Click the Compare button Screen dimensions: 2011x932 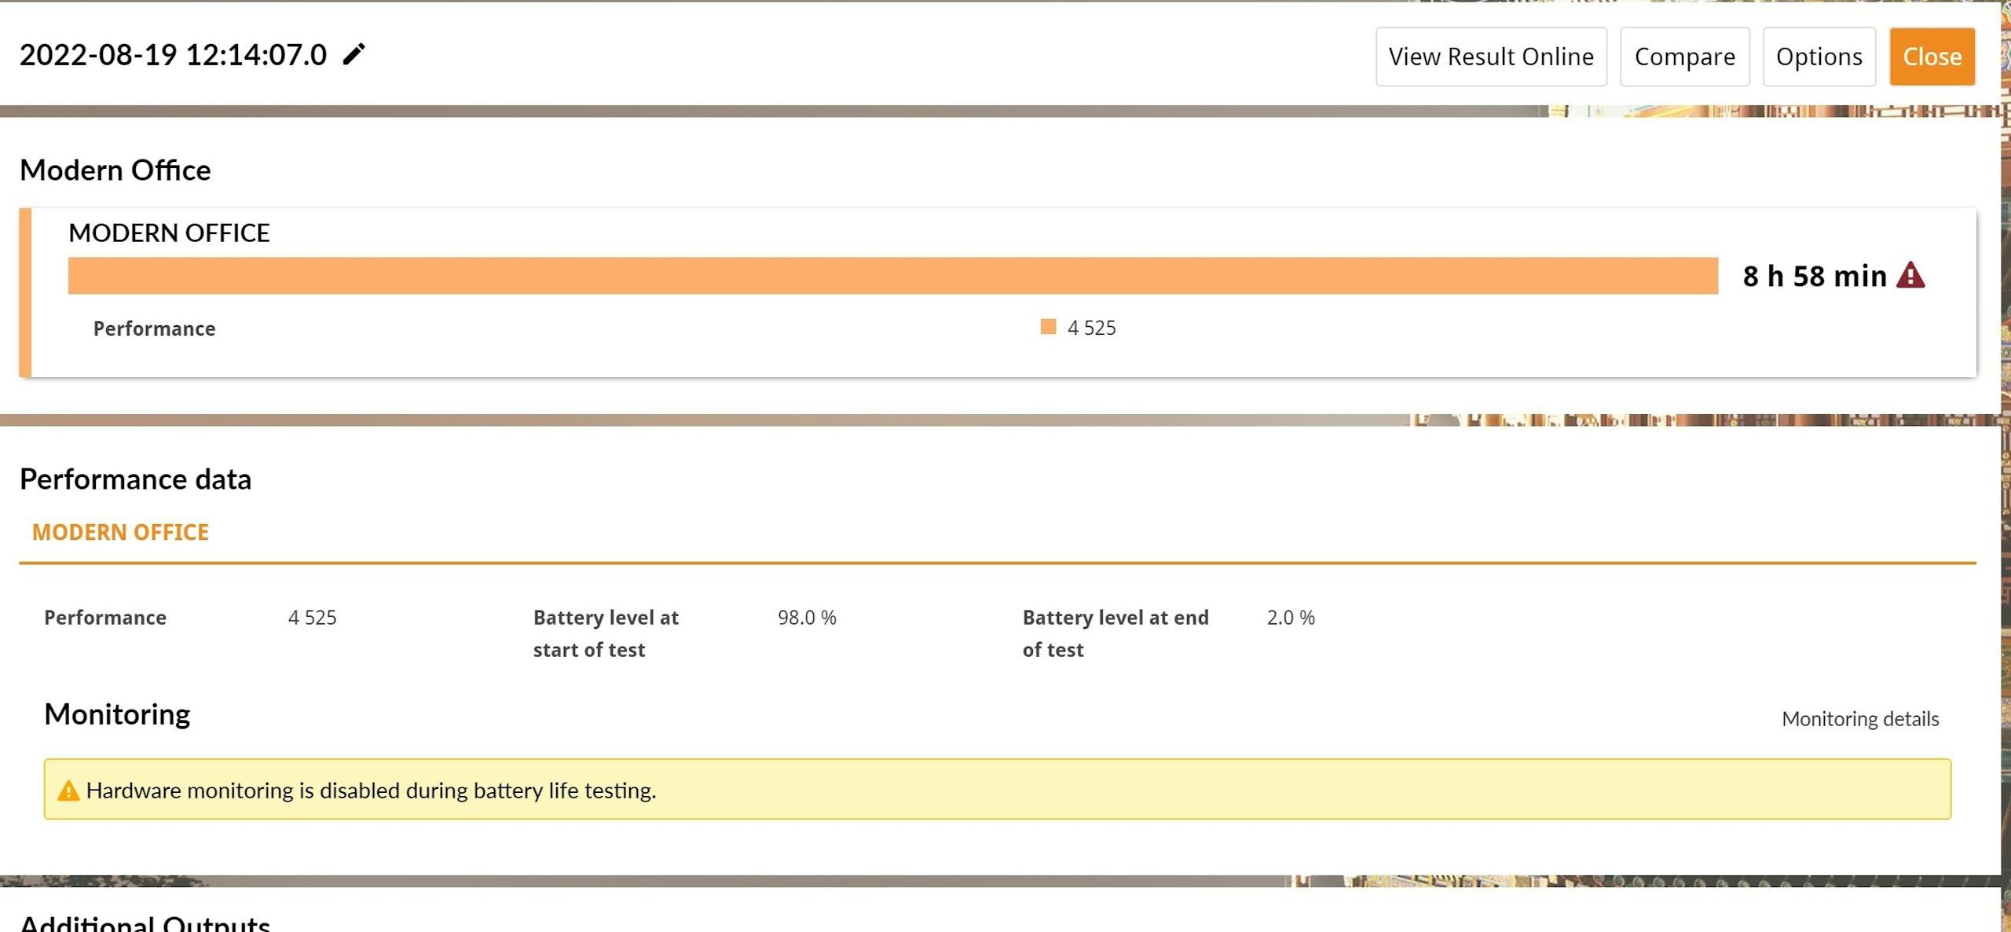point(1685,57)
